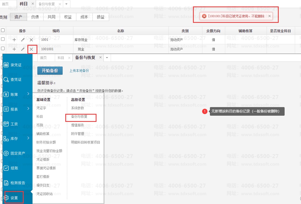Click the 上传本地备份 link
This screenshot has width=301, height=204.
[x=79, y=71]
